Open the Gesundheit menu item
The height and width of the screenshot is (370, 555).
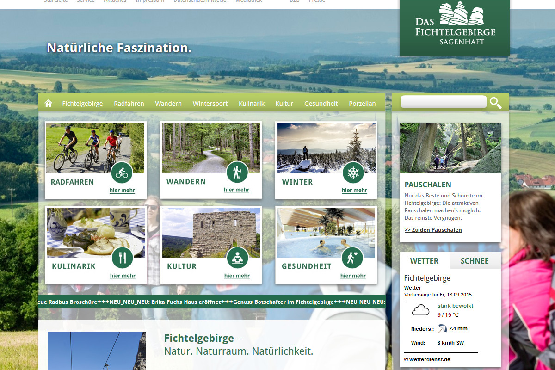point(321,104)
